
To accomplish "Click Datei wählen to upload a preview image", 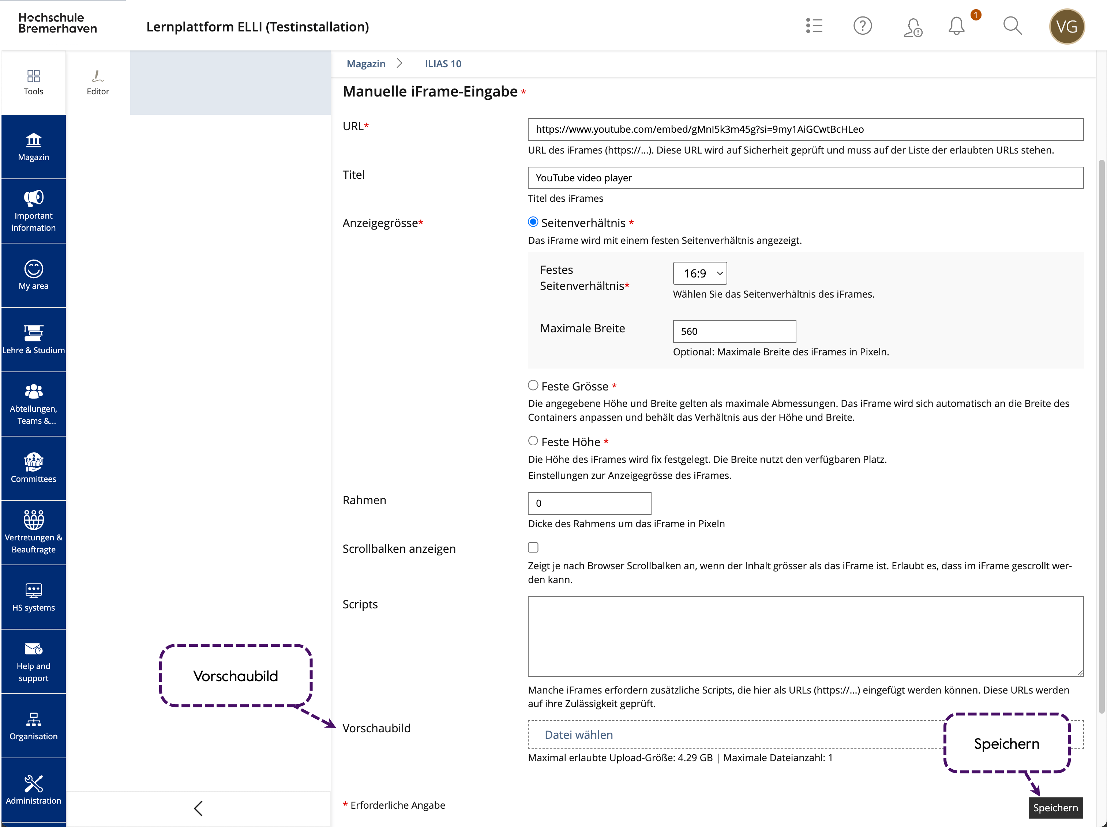I will pyautogui.click(x=578, y=735).
